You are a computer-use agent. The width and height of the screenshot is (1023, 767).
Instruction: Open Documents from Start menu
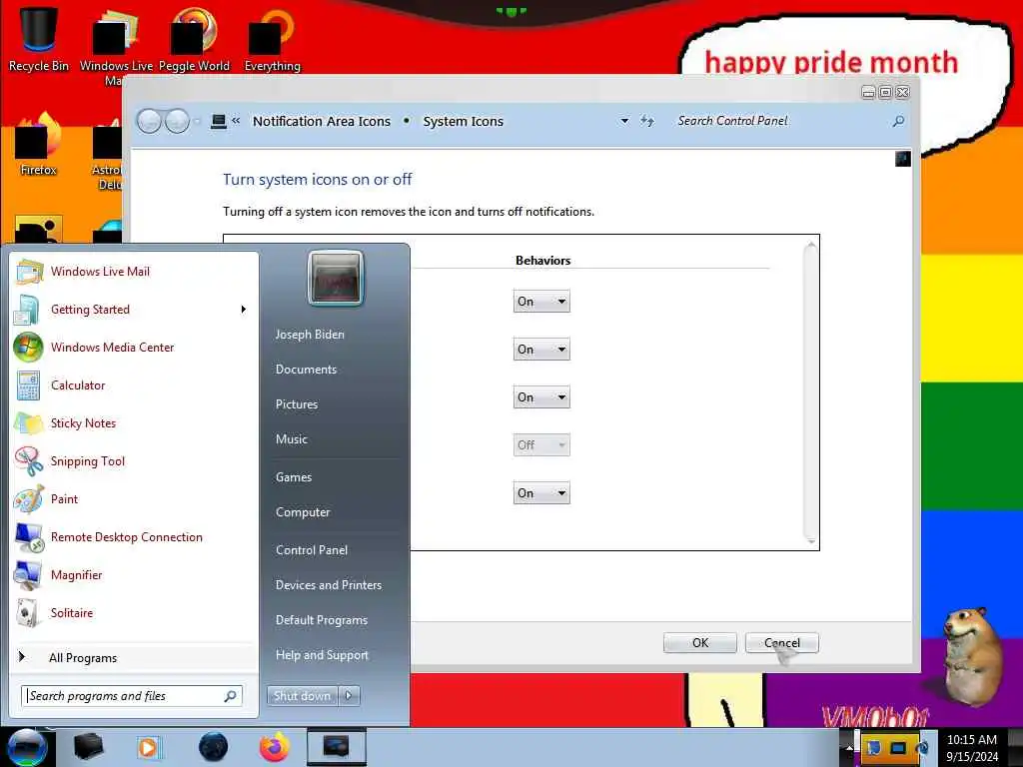tap(306, 370)
